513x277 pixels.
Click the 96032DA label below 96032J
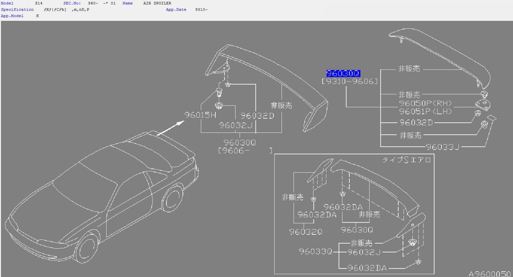[367, 268]
